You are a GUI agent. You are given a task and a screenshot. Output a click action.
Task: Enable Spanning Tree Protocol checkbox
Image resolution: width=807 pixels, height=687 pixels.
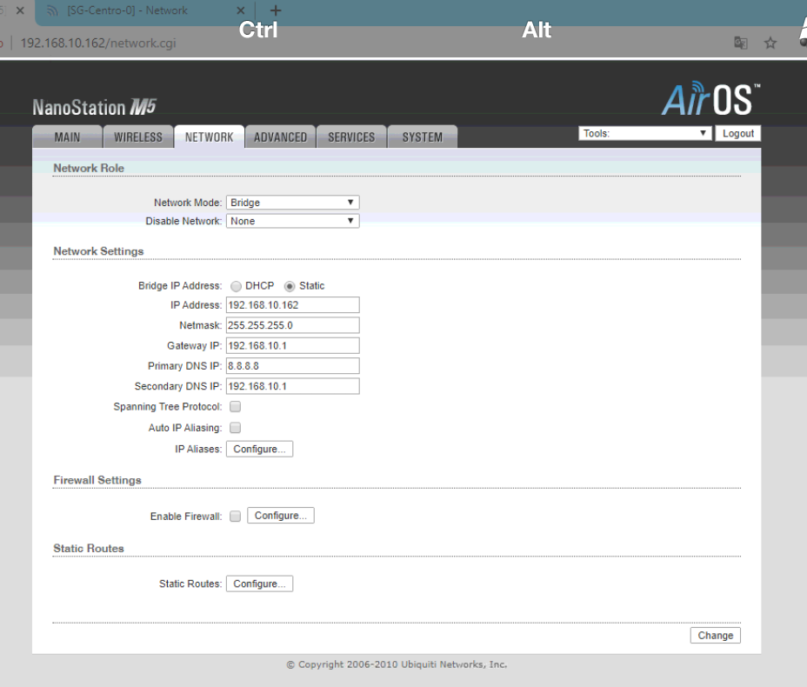(x=235, y=406)
